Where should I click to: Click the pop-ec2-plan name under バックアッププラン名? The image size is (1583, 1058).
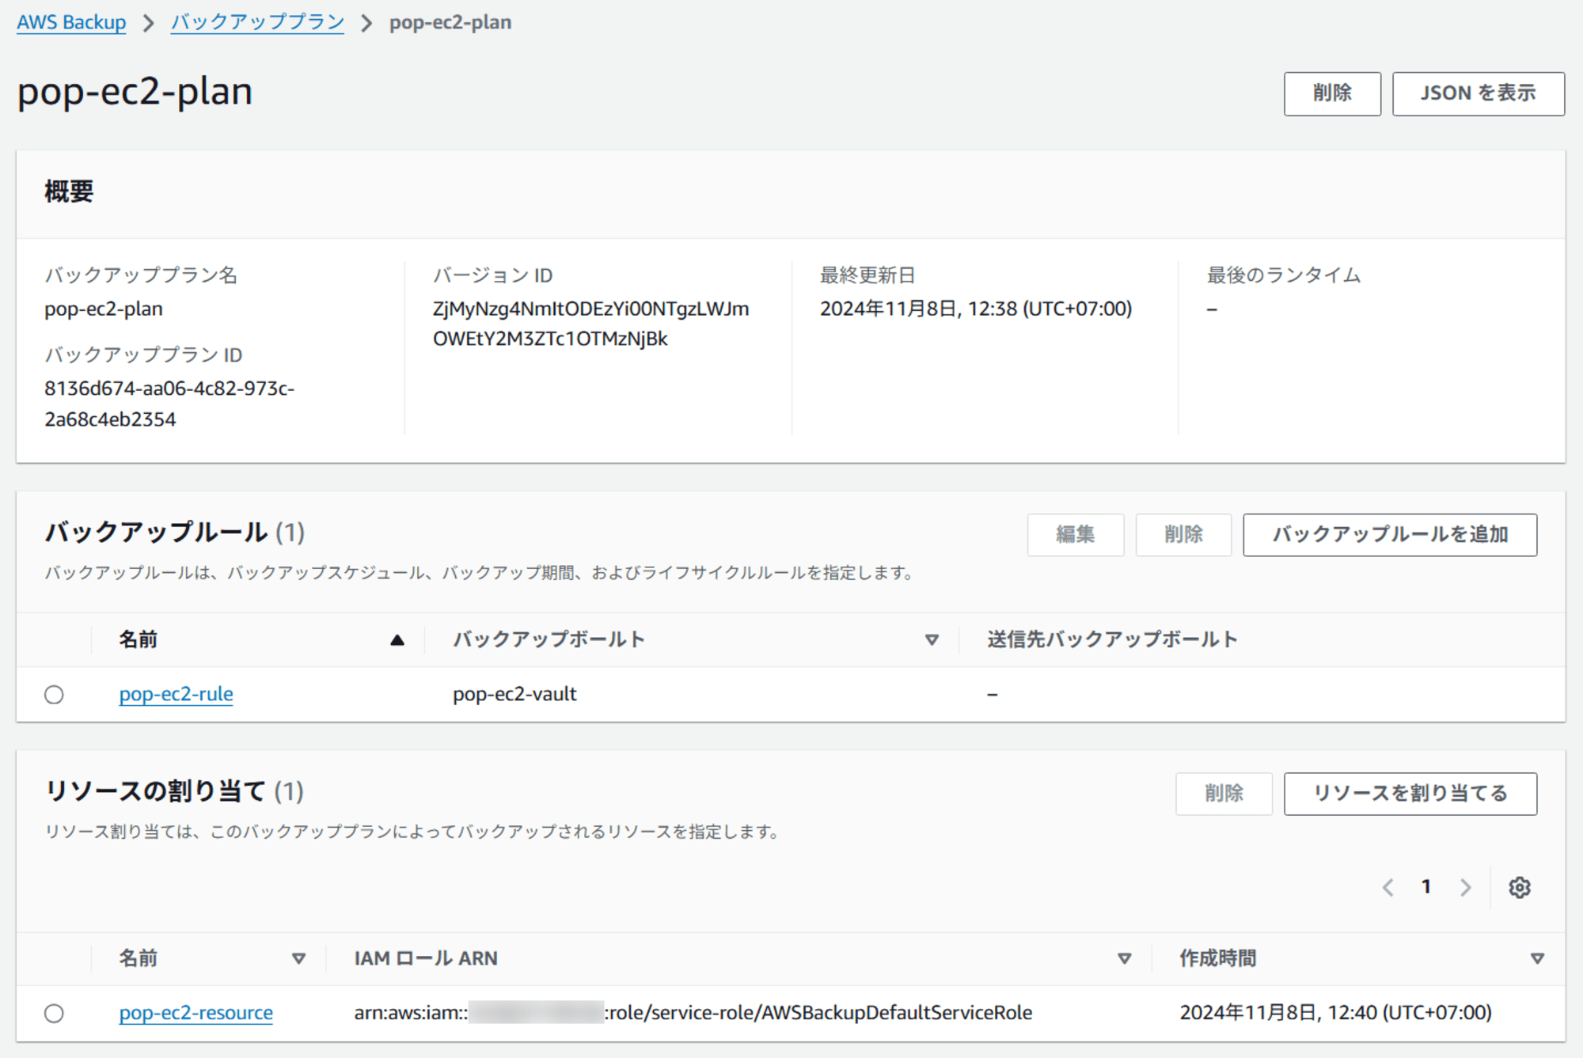[x=104, y=309]
